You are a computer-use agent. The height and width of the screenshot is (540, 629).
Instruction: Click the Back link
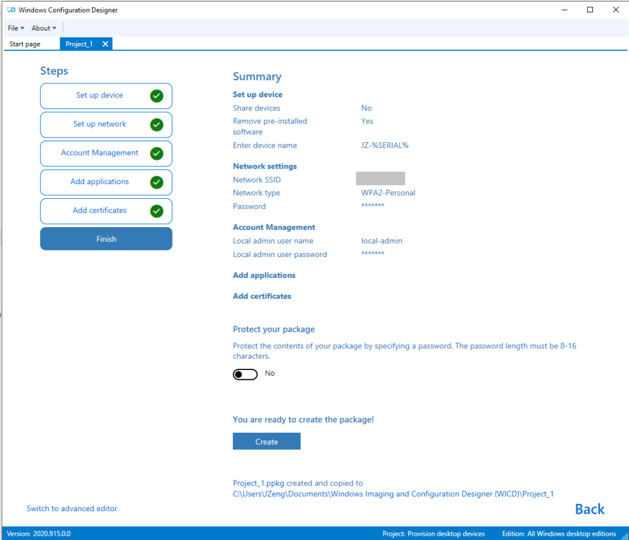(589, 509)
